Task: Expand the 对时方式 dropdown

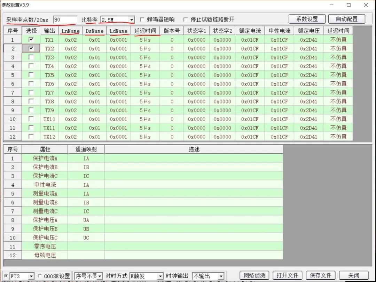Action: (x=160, y=276)
